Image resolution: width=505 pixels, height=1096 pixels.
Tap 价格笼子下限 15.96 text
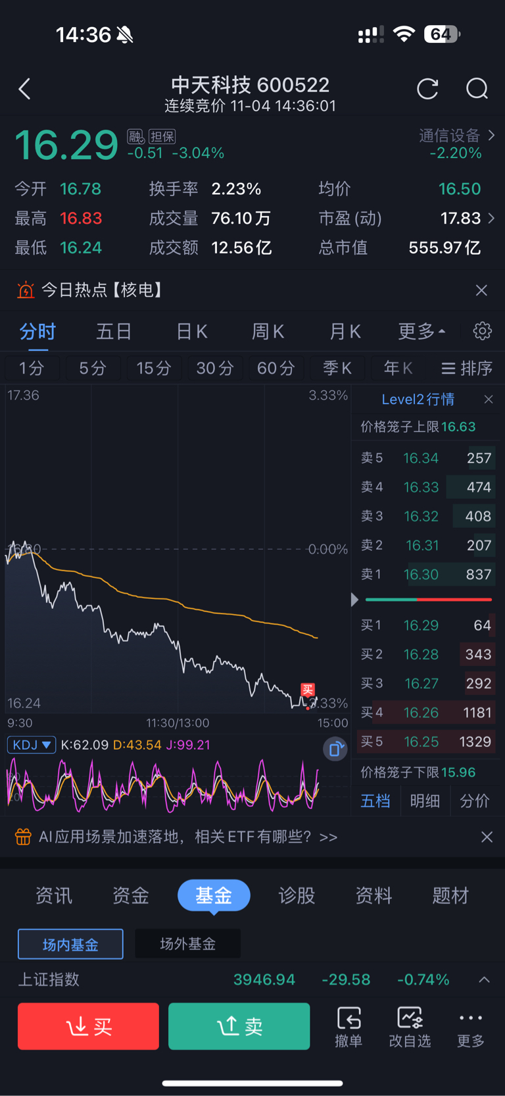click(418, 771)
